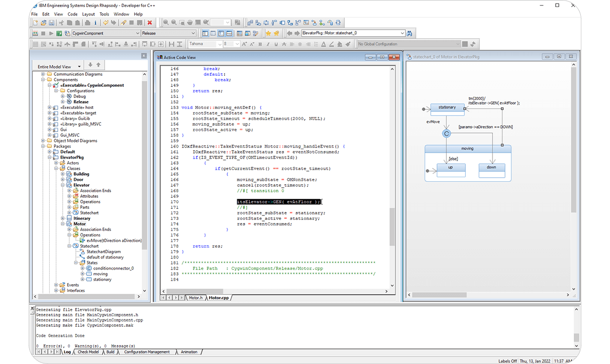Screen dimensions: 610x364
Task: Click the browser down arrow icon
Action: [90, 65]
